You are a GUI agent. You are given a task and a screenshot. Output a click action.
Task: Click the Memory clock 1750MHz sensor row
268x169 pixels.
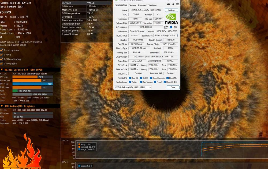click(87, 10)
